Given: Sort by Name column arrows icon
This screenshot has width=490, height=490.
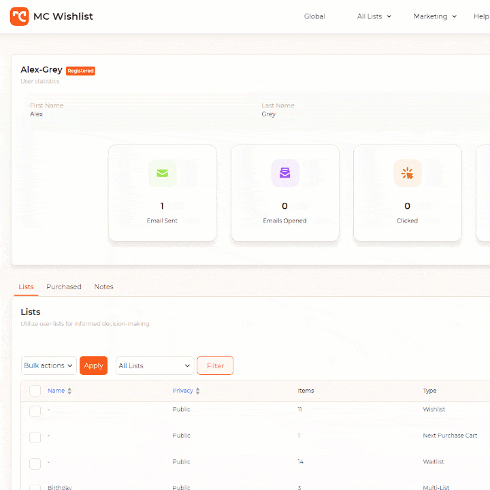Looking at the screenshot, I should pyautogui.click(x=69, y=391).
